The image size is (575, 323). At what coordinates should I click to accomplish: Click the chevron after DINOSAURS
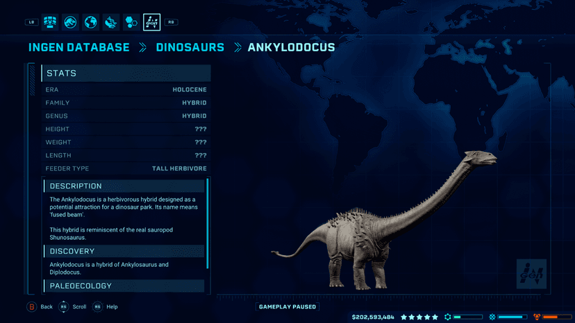point(237,47)
